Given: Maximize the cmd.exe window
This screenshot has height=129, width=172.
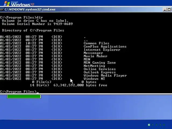Looking at the screenshot, I should coord(169,10).
